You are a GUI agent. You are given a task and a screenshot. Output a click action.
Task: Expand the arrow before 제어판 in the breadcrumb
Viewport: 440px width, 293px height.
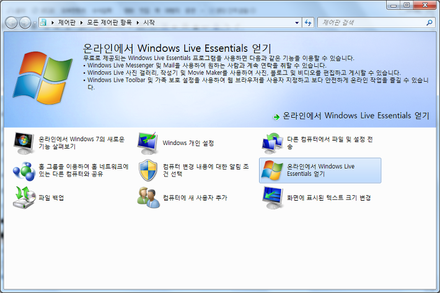click(53, 23)
